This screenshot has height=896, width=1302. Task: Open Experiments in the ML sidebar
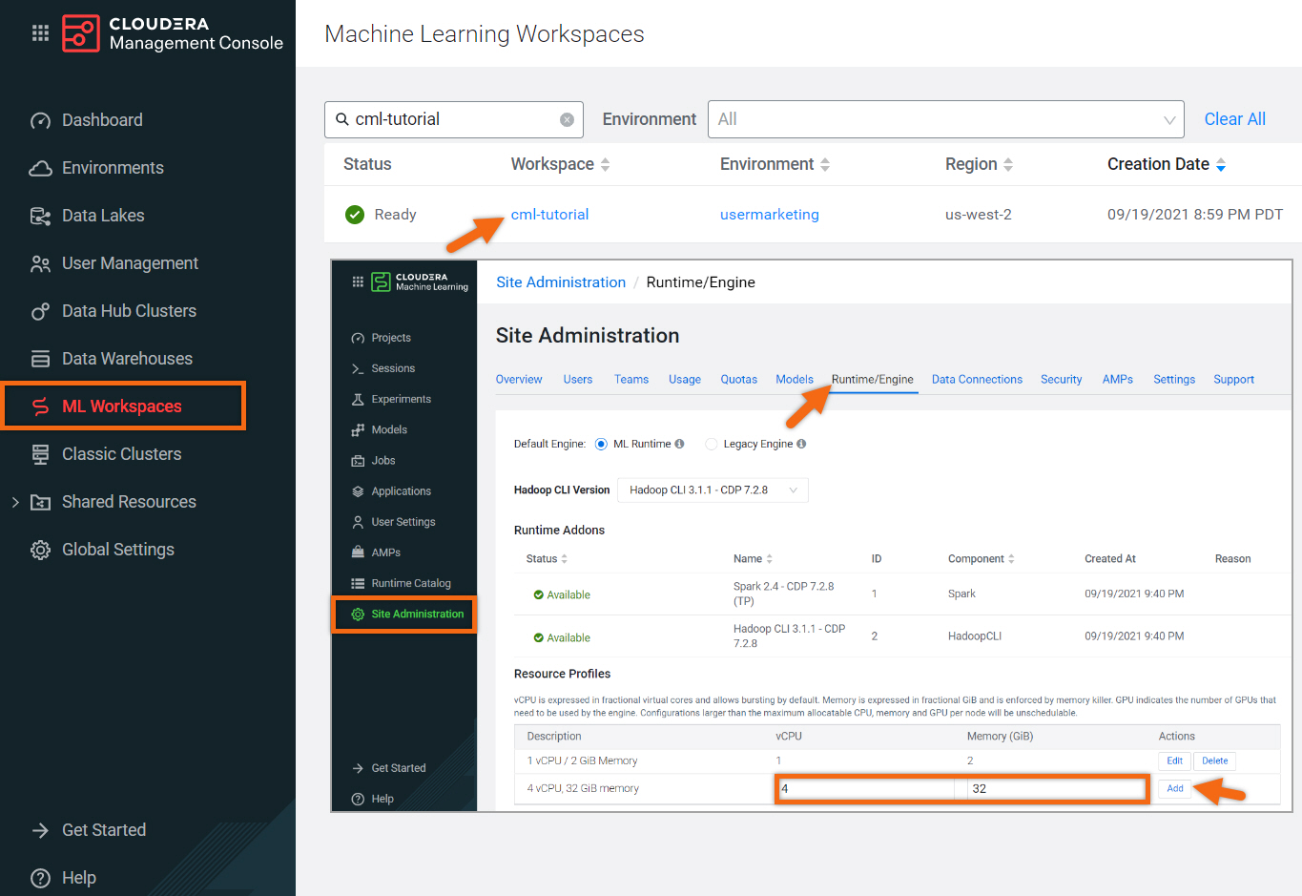[401, 399]
